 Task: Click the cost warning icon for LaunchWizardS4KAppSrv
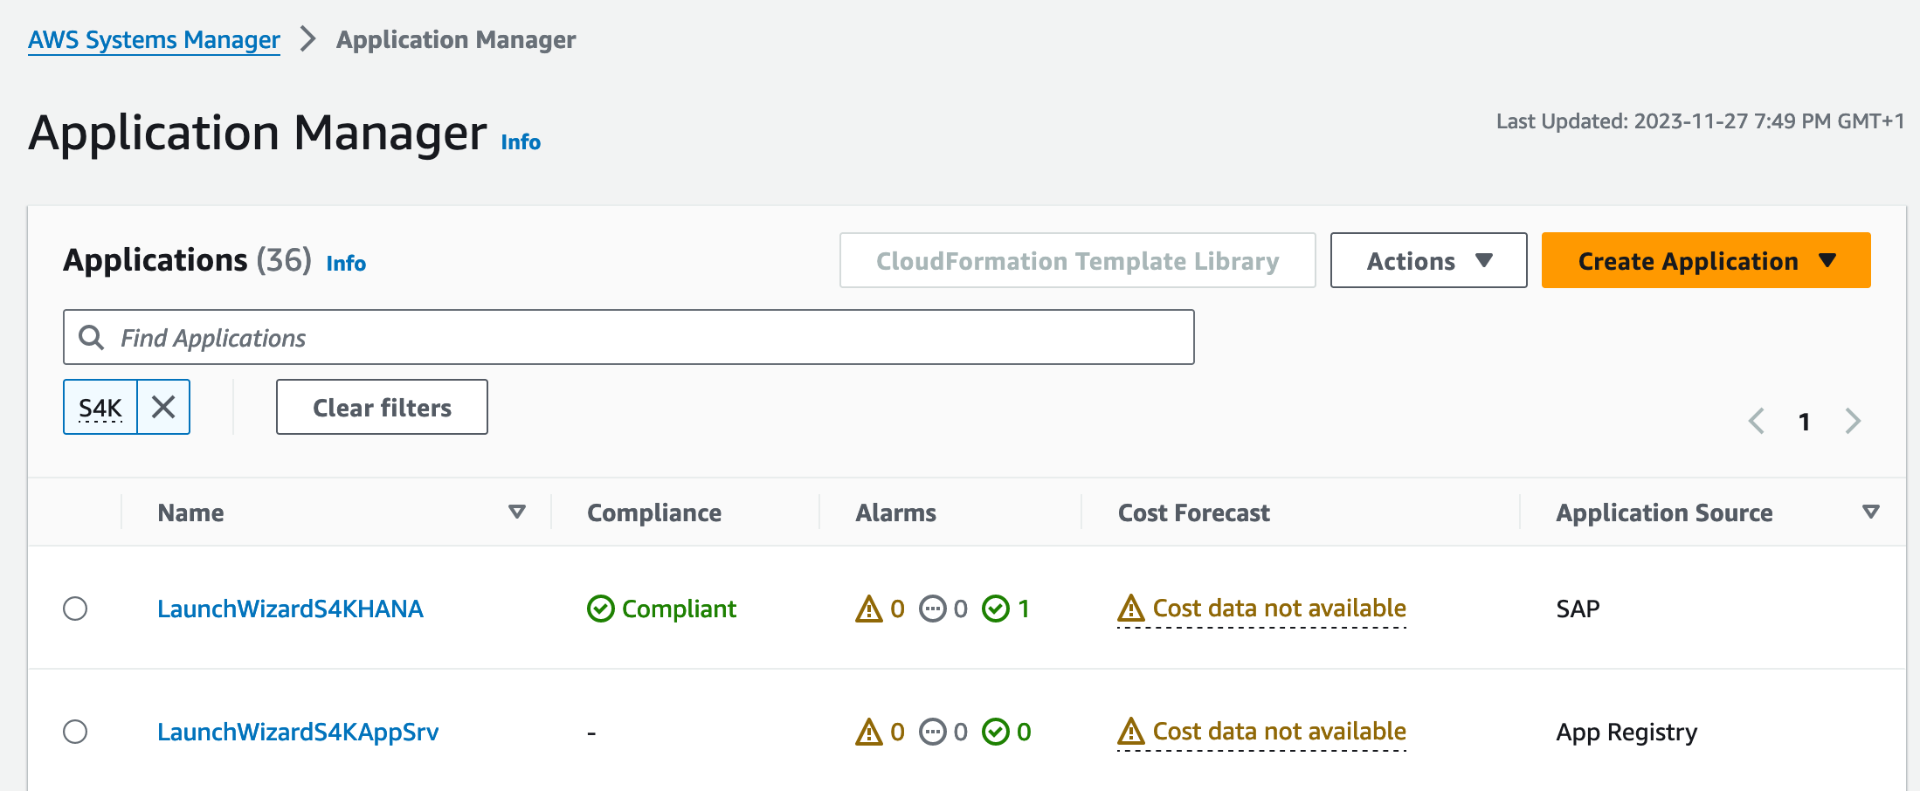point(1131,732)
